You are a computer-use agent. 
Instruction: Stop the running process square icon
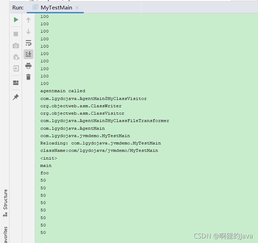16,34
